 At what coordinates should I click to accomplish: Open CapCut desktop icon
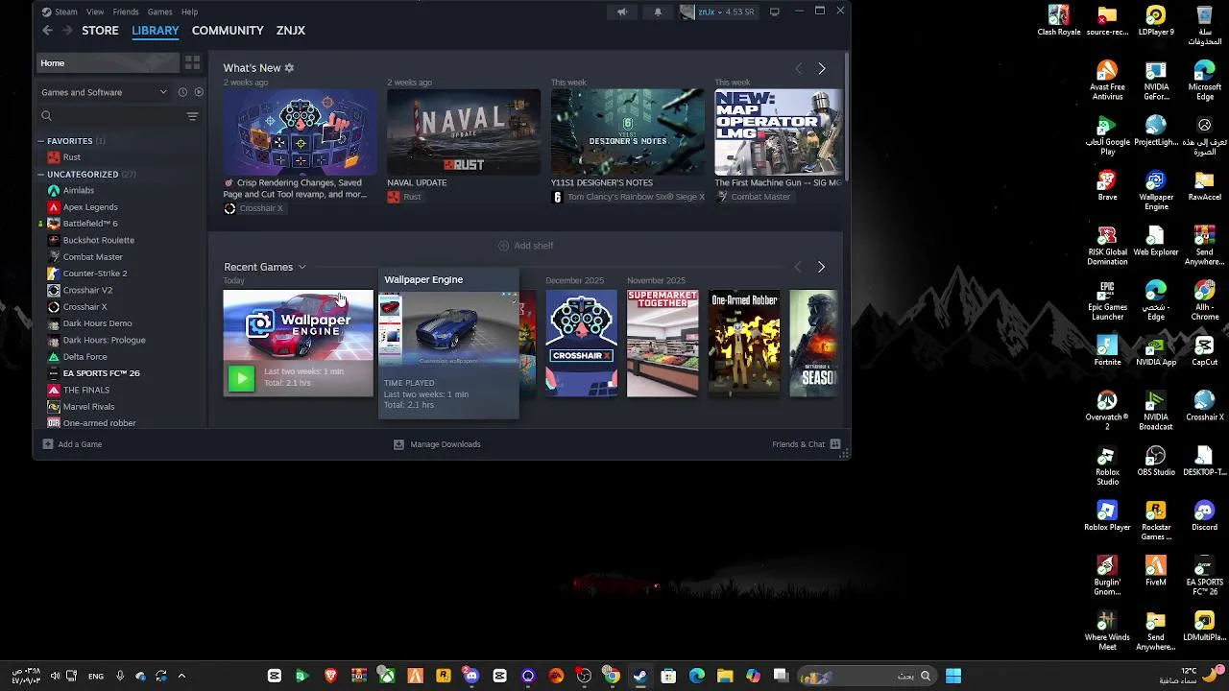tap(1204, 351)
